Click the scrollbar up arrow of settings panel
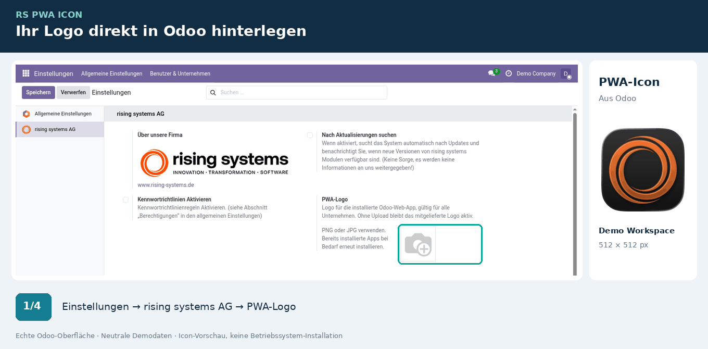The width and height of the screenshot is (708, 349). (575, 109)
